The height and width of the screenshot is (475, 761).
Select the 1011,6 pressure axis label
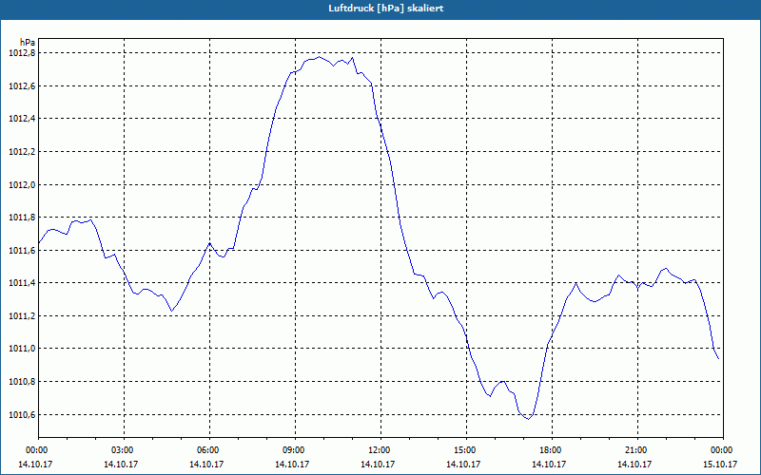coord(22,251)
